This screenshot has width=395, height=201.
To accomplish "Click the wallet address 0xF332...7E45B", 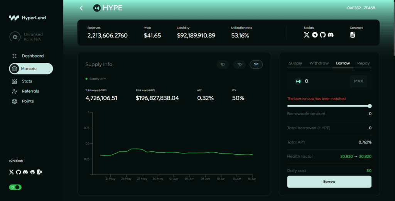I will click(x=361, y=8).
